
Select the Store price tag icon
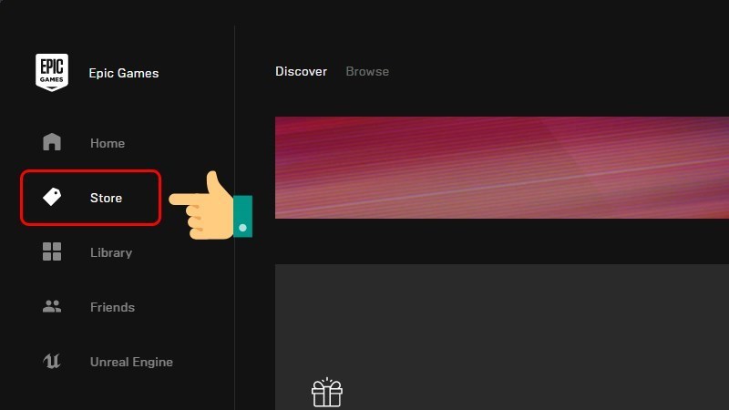tap(52, 197)
